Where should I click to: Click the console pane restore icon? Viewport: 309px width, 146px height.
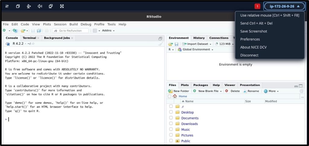pos(160,39)
